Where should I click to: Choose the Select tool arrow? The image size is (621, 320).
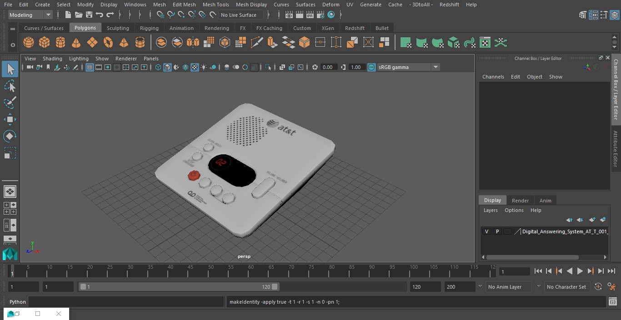(x=10, y=69)
